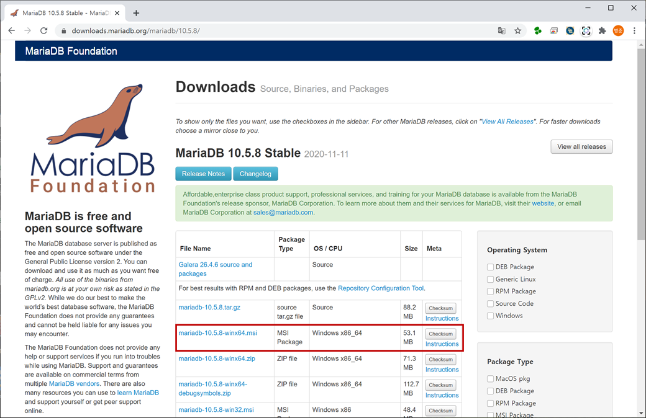Open the View All Releases inline link
Screen dimensions: 646x418
click(507, 122)
